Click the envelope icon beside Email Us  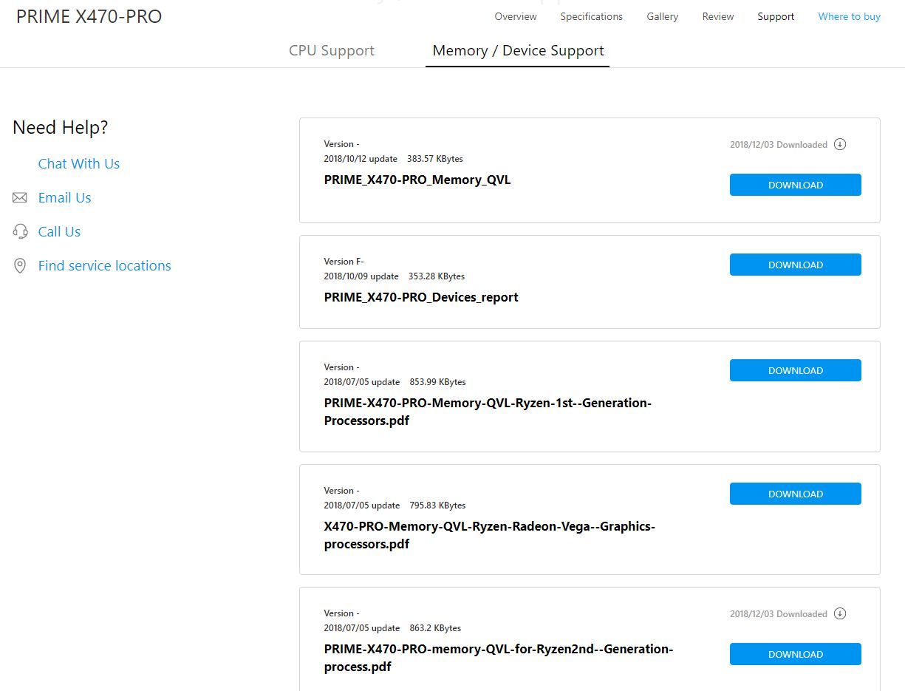tap(20, 198)
